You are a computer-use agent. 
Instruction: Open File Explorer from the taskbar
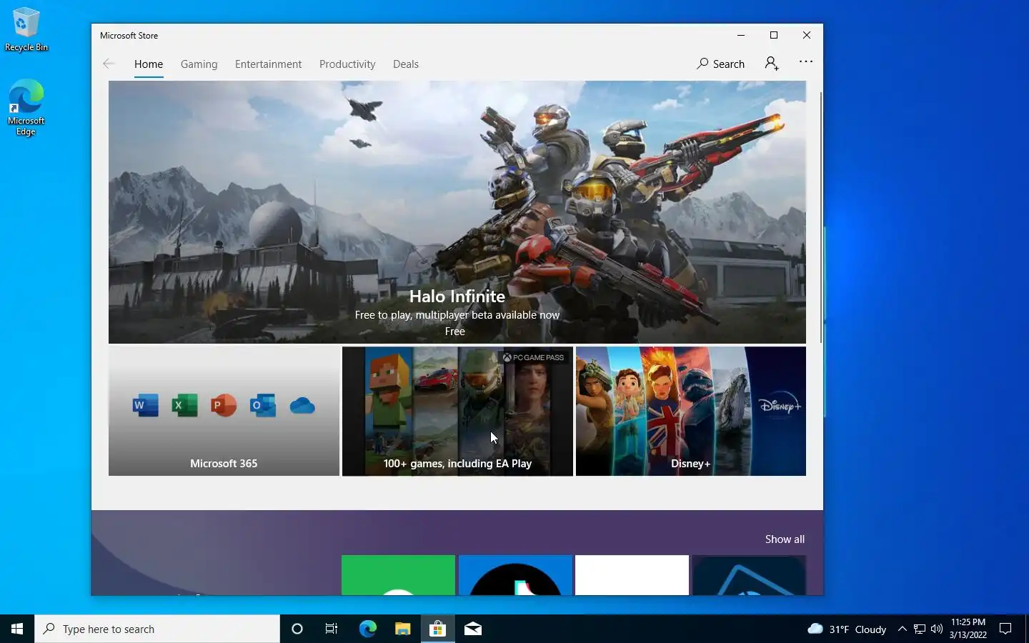tap(402, 629)
